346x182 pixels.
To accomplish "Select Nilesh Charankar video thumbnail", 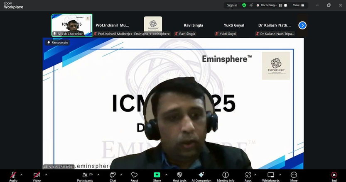I will [x=72, y=25].
